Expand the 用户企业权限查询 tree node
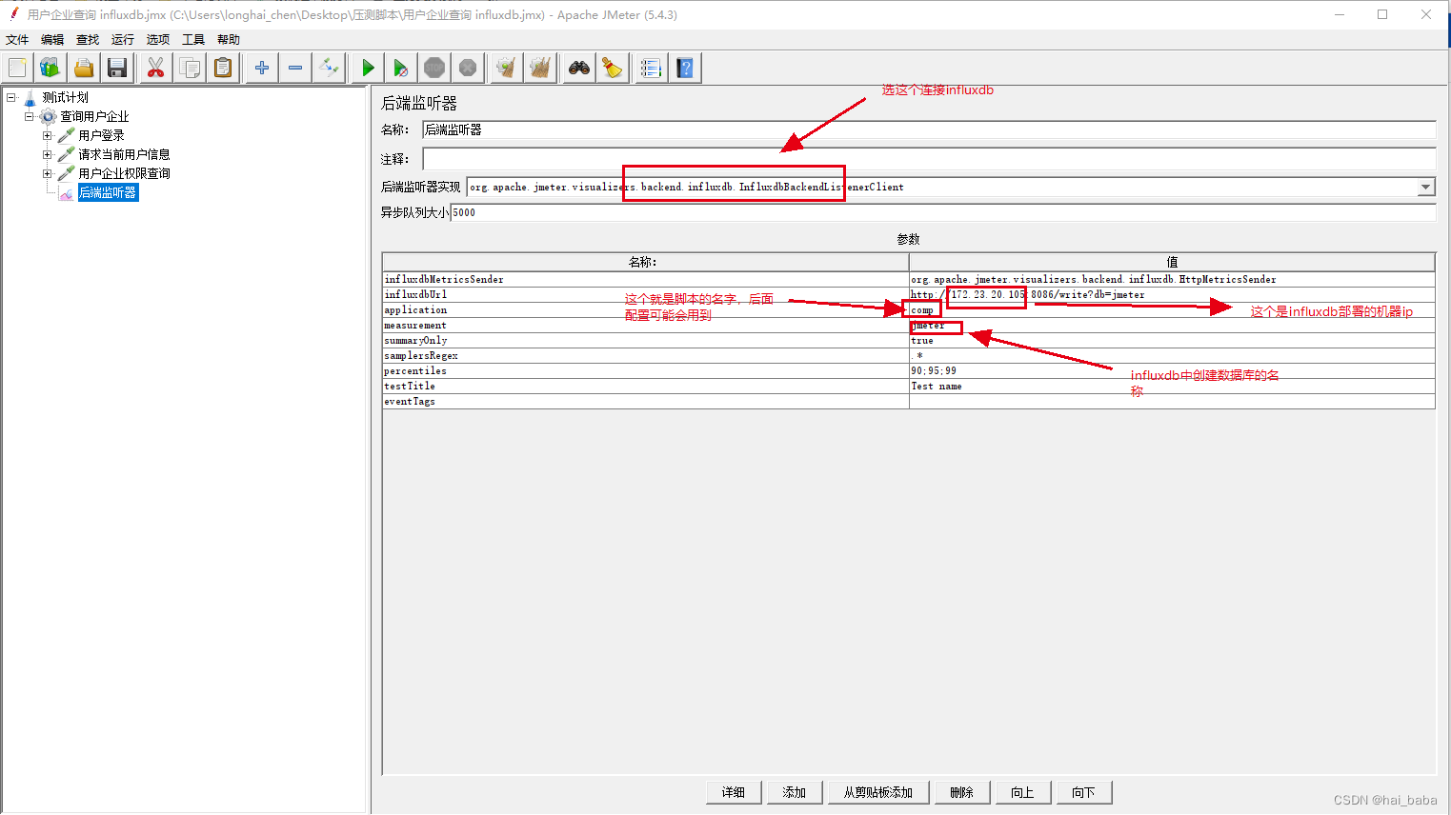This screenshot has height=815, width=1451. [47, 173]
